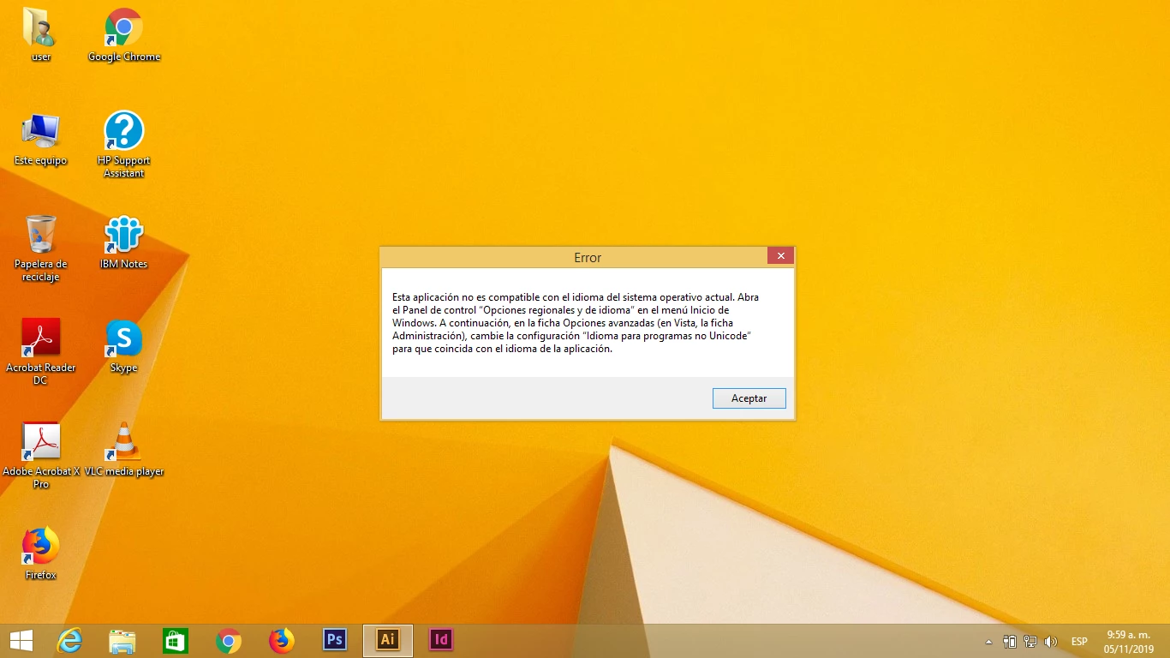Launch Firefox from the taskbar
This screenshot has width=1170, height=658.
coord(281,640)
